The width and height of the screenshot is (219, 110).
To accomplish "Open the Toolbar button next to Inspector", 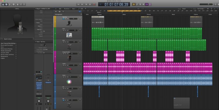I will [10, 4].
